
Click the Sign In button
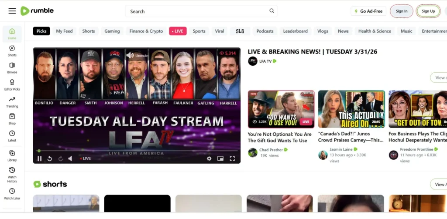[x=402, y=11]
